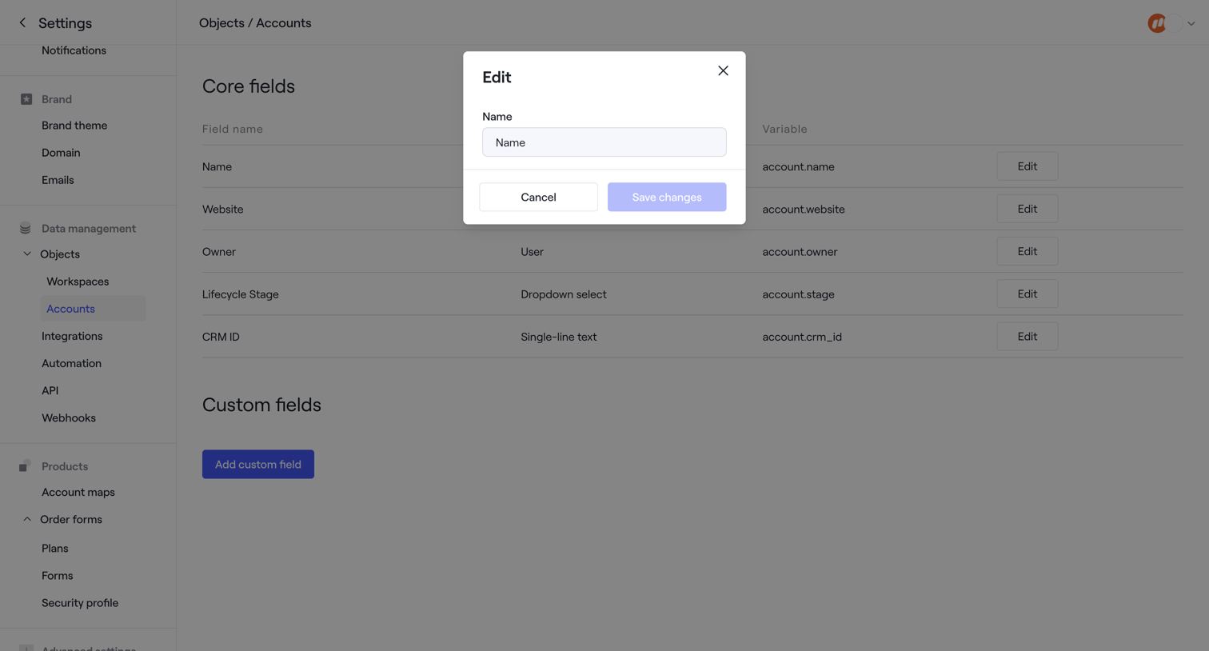Cancel the Edit dialog
The width and height of the screenshot is (1209, 651).
538,197
